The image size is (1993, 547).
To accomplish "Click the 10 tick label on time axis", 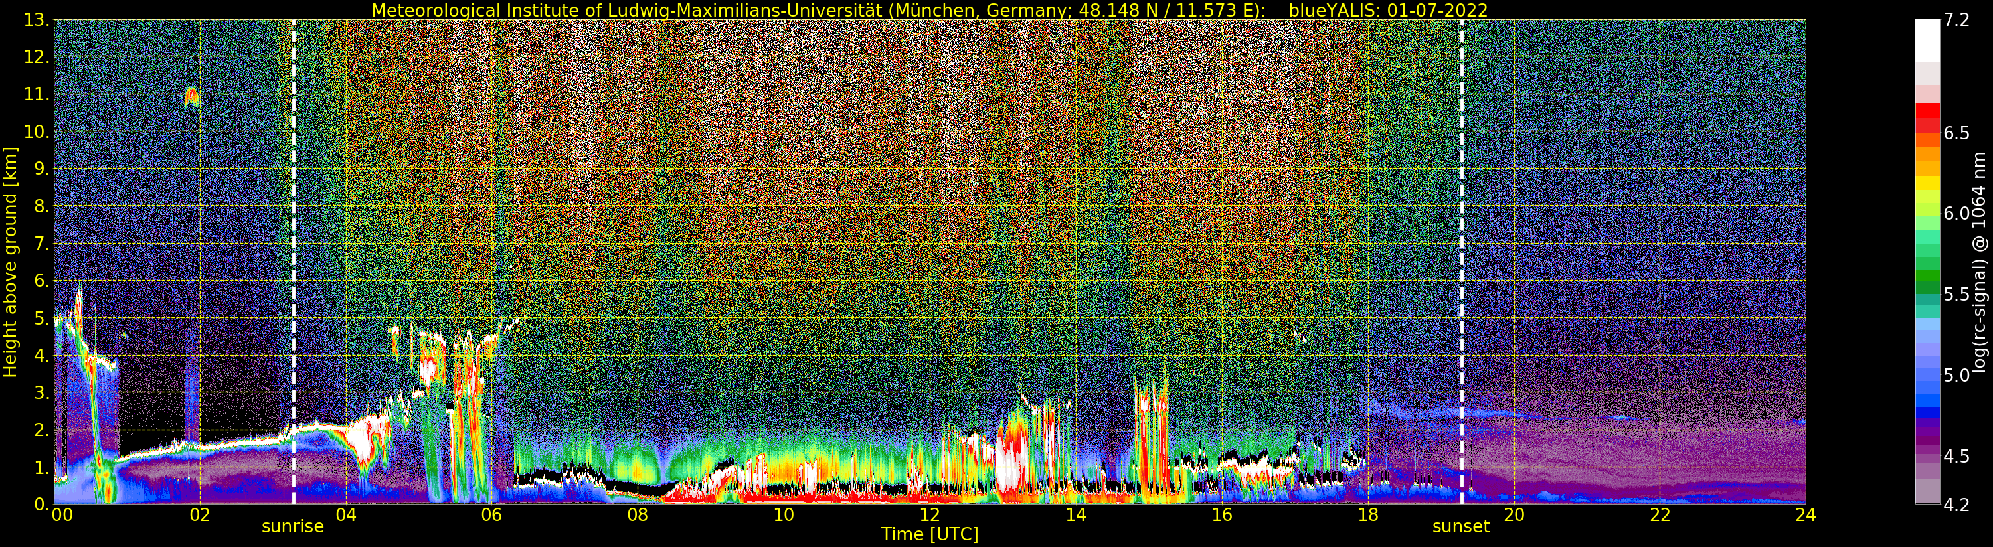I will (x=784, y=515).
